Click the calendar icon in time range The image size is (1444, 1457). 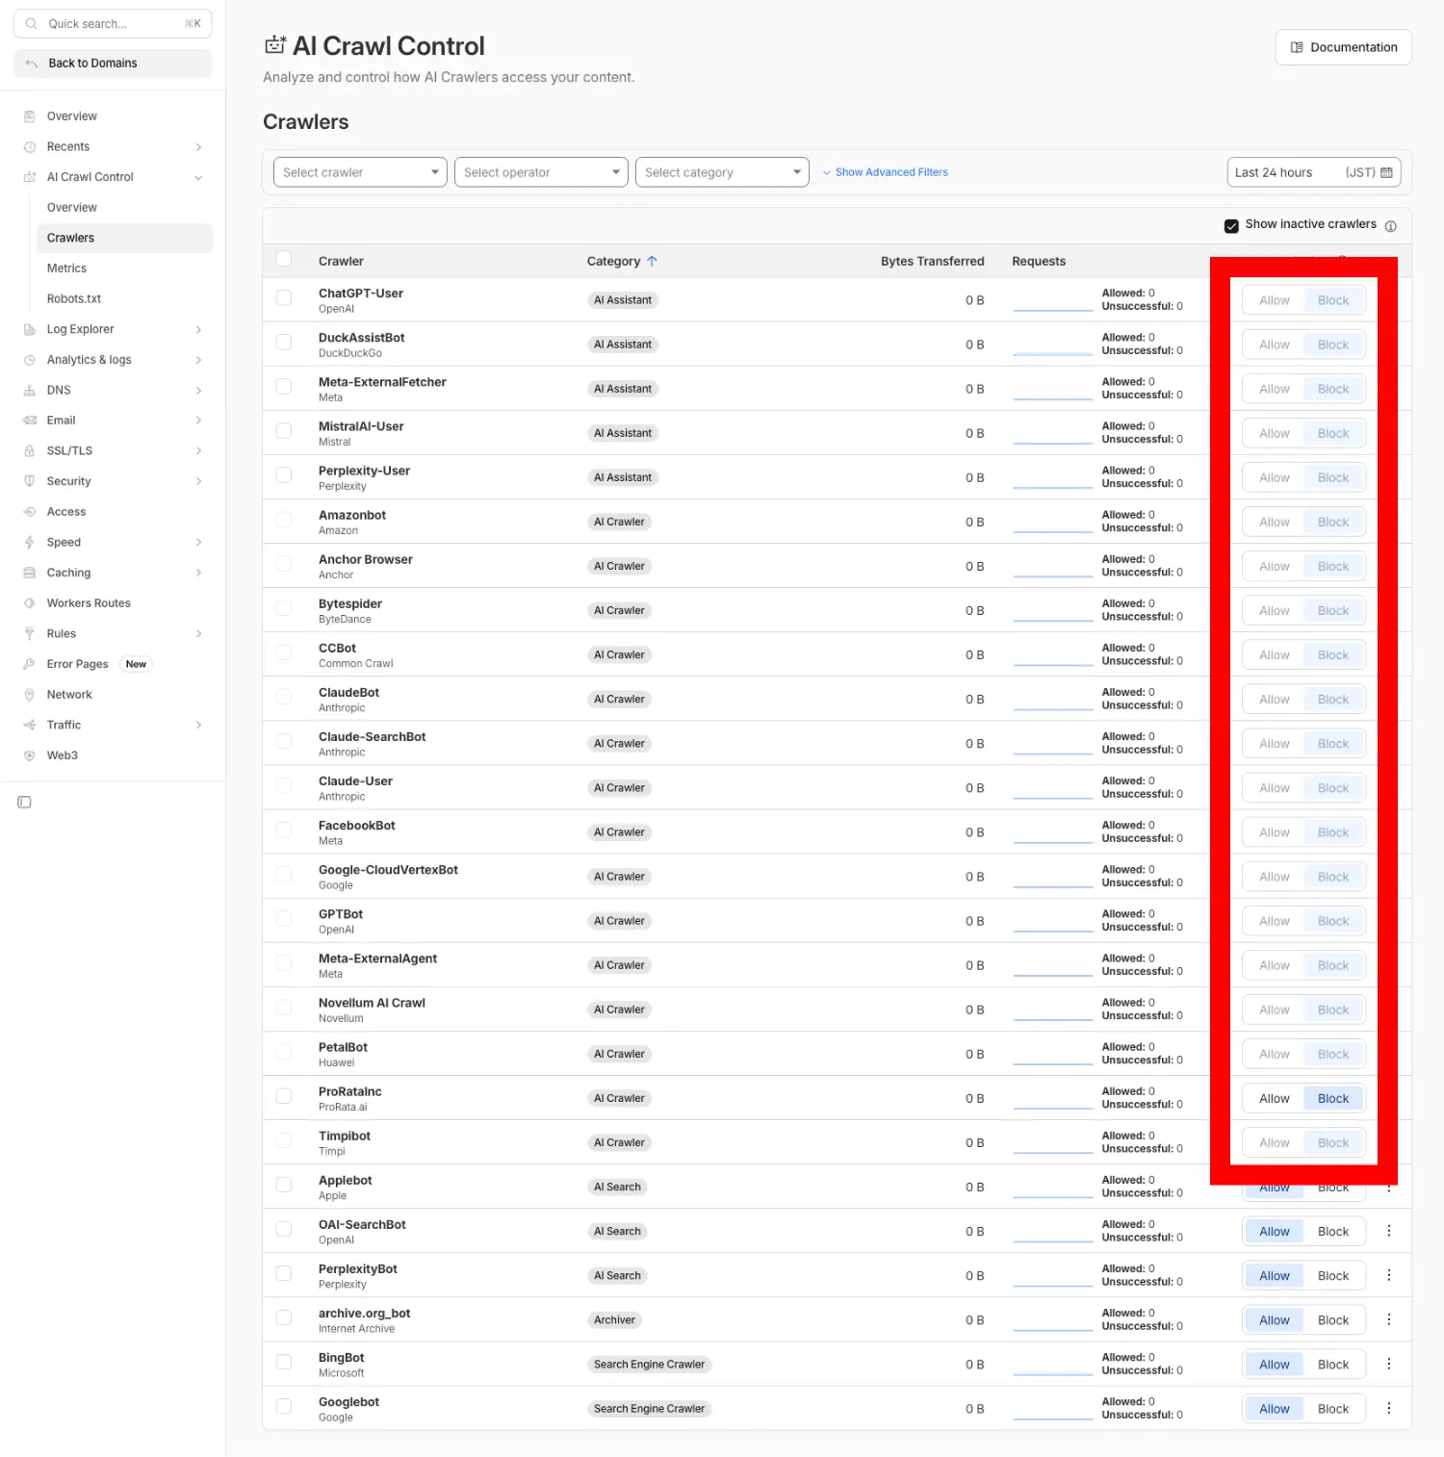click(1386, 172)
